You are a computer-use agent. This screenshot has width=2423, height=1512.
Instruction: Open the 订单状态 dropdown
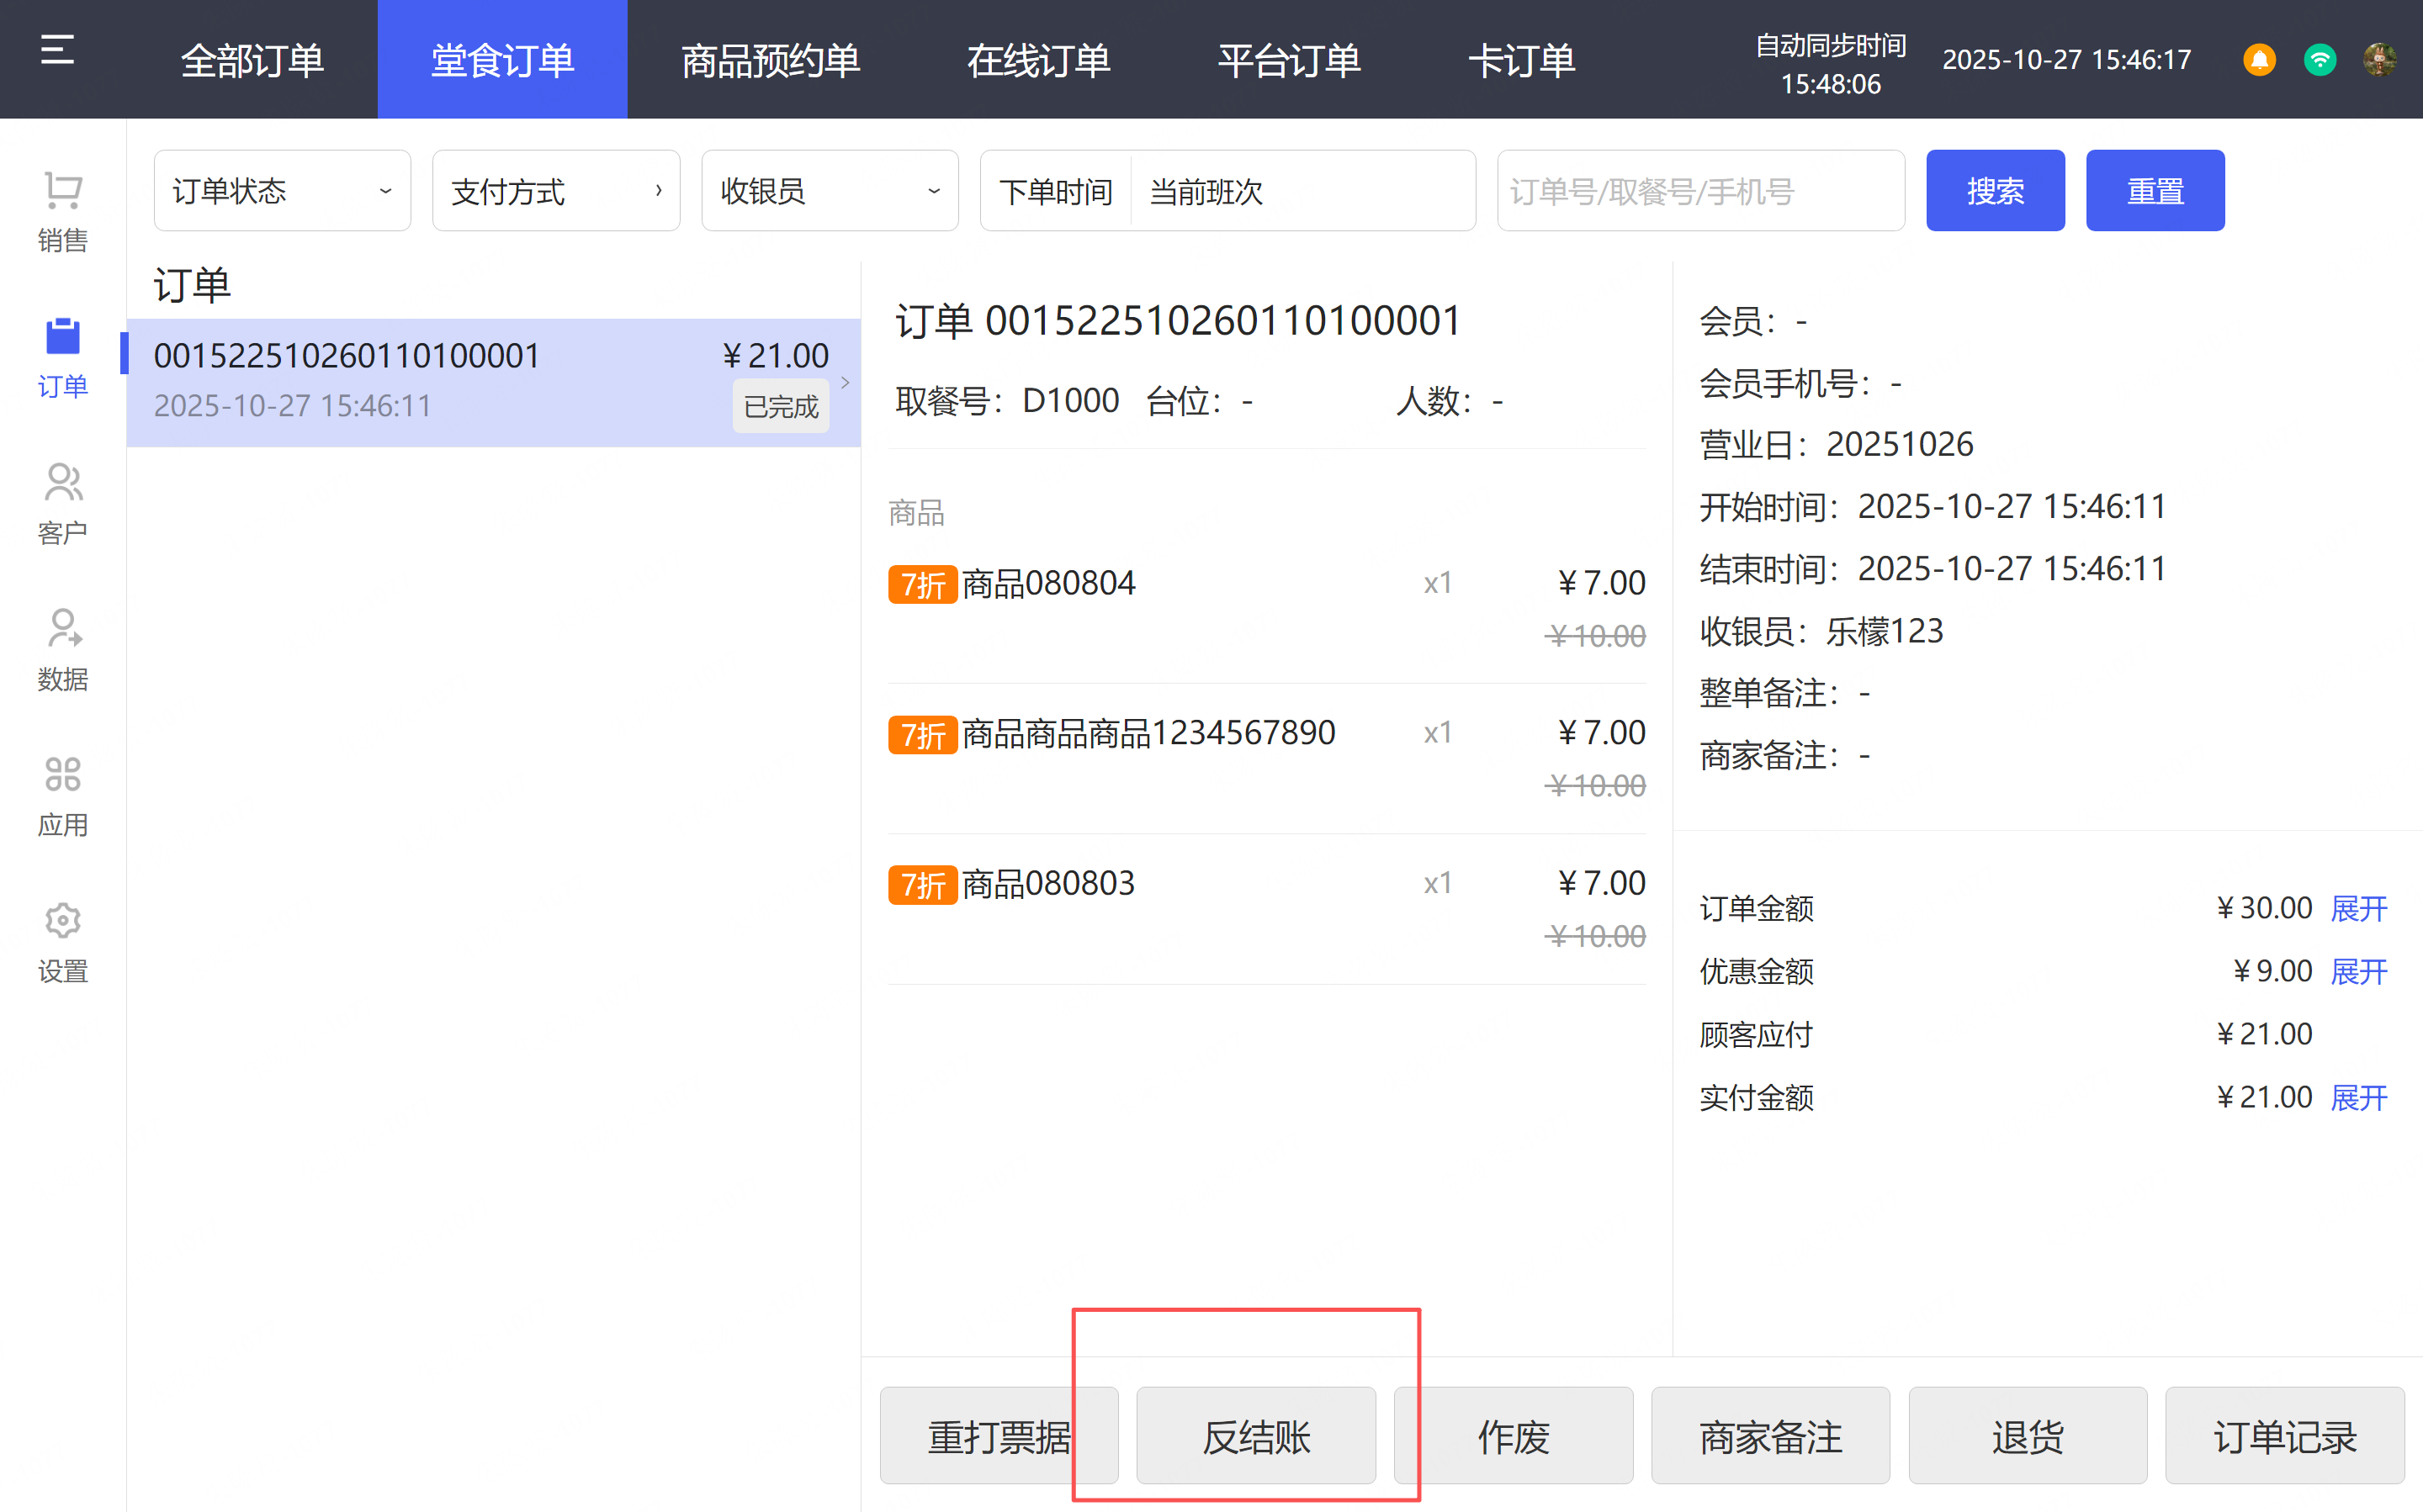tap(282, 191)
